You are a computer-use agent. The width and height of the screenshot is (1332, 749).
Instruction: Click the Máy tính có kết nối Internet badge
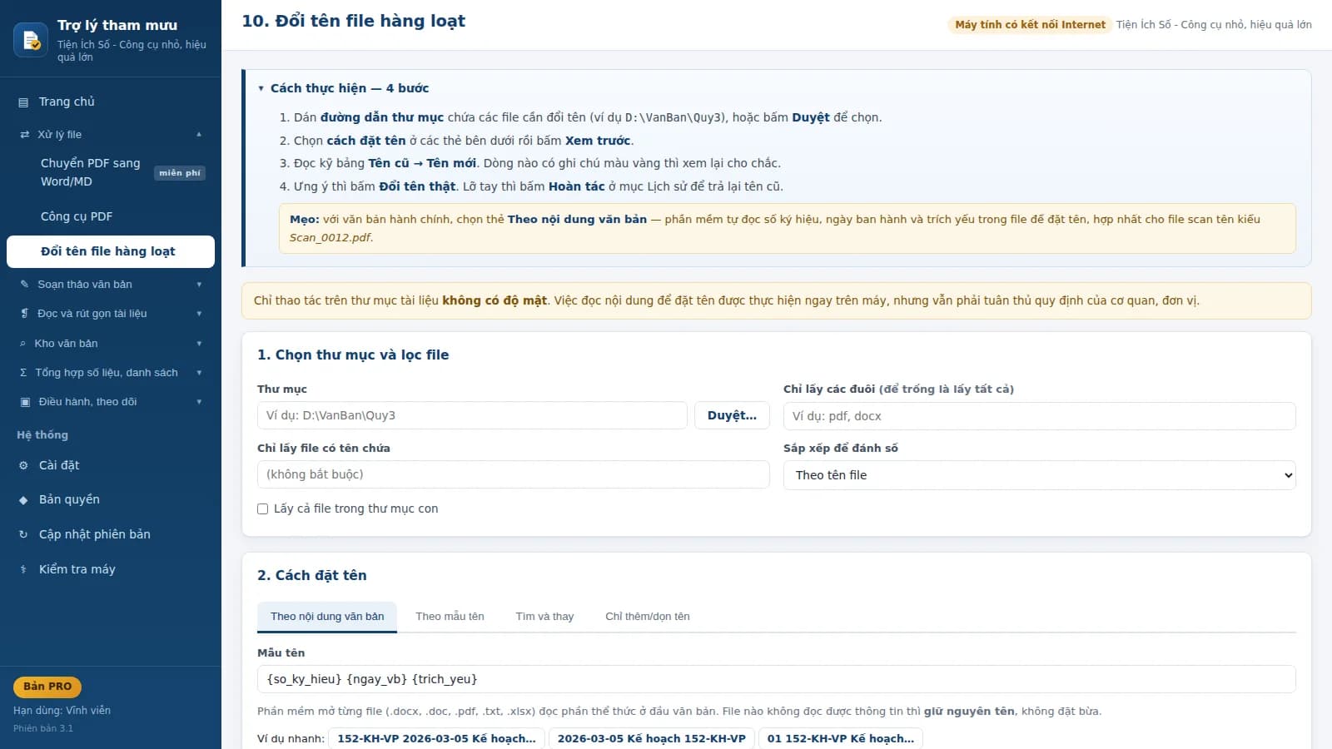click(x=1030, y=25)
